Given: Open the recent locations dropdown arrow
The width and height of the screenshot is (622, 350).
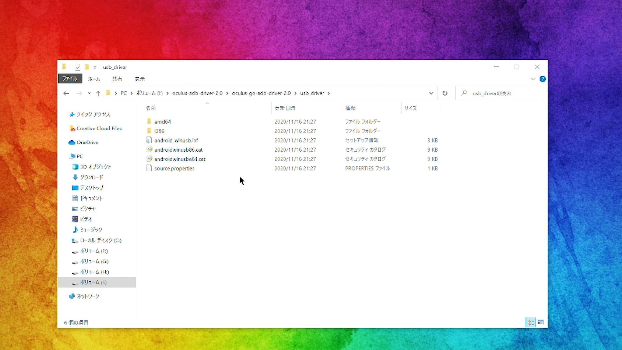Looking at the screenshot, I should coord(89,93).
